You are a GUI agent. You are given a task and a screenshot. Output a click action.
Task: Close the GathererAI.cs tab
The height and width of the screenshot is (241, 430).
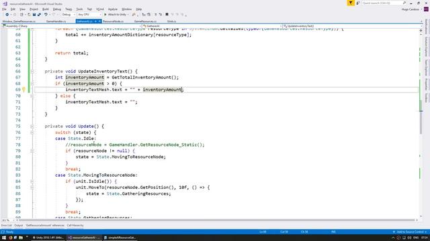(99, 21)
